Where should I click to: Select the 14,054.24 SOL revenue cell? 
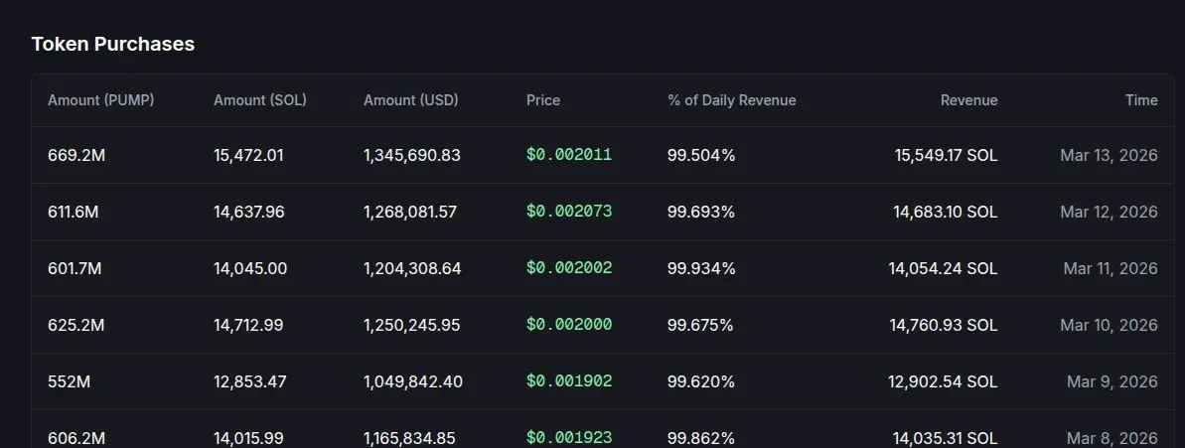[943, 268]
